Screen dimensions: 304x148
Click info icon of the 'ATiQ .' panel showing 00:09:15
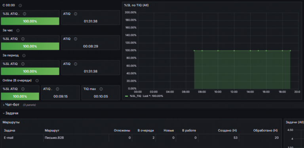point(57,89)
